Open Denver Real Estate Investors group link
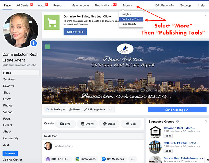 (184, 158)
